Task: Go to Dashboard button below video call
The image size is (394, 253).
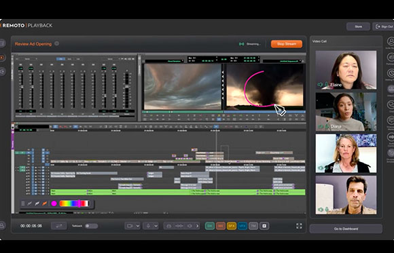Action: 346,229
